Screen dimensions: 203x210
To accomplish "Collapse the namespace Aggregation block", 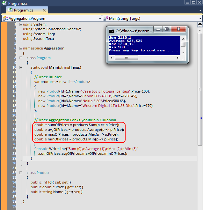I will (x=21, y=48).
